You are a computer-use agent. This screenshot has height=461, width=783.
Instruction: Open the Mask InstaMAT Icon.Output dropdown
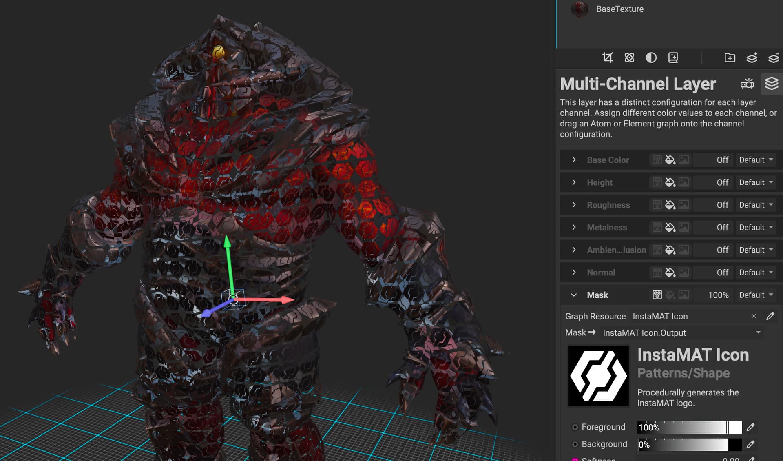(681, 333)
